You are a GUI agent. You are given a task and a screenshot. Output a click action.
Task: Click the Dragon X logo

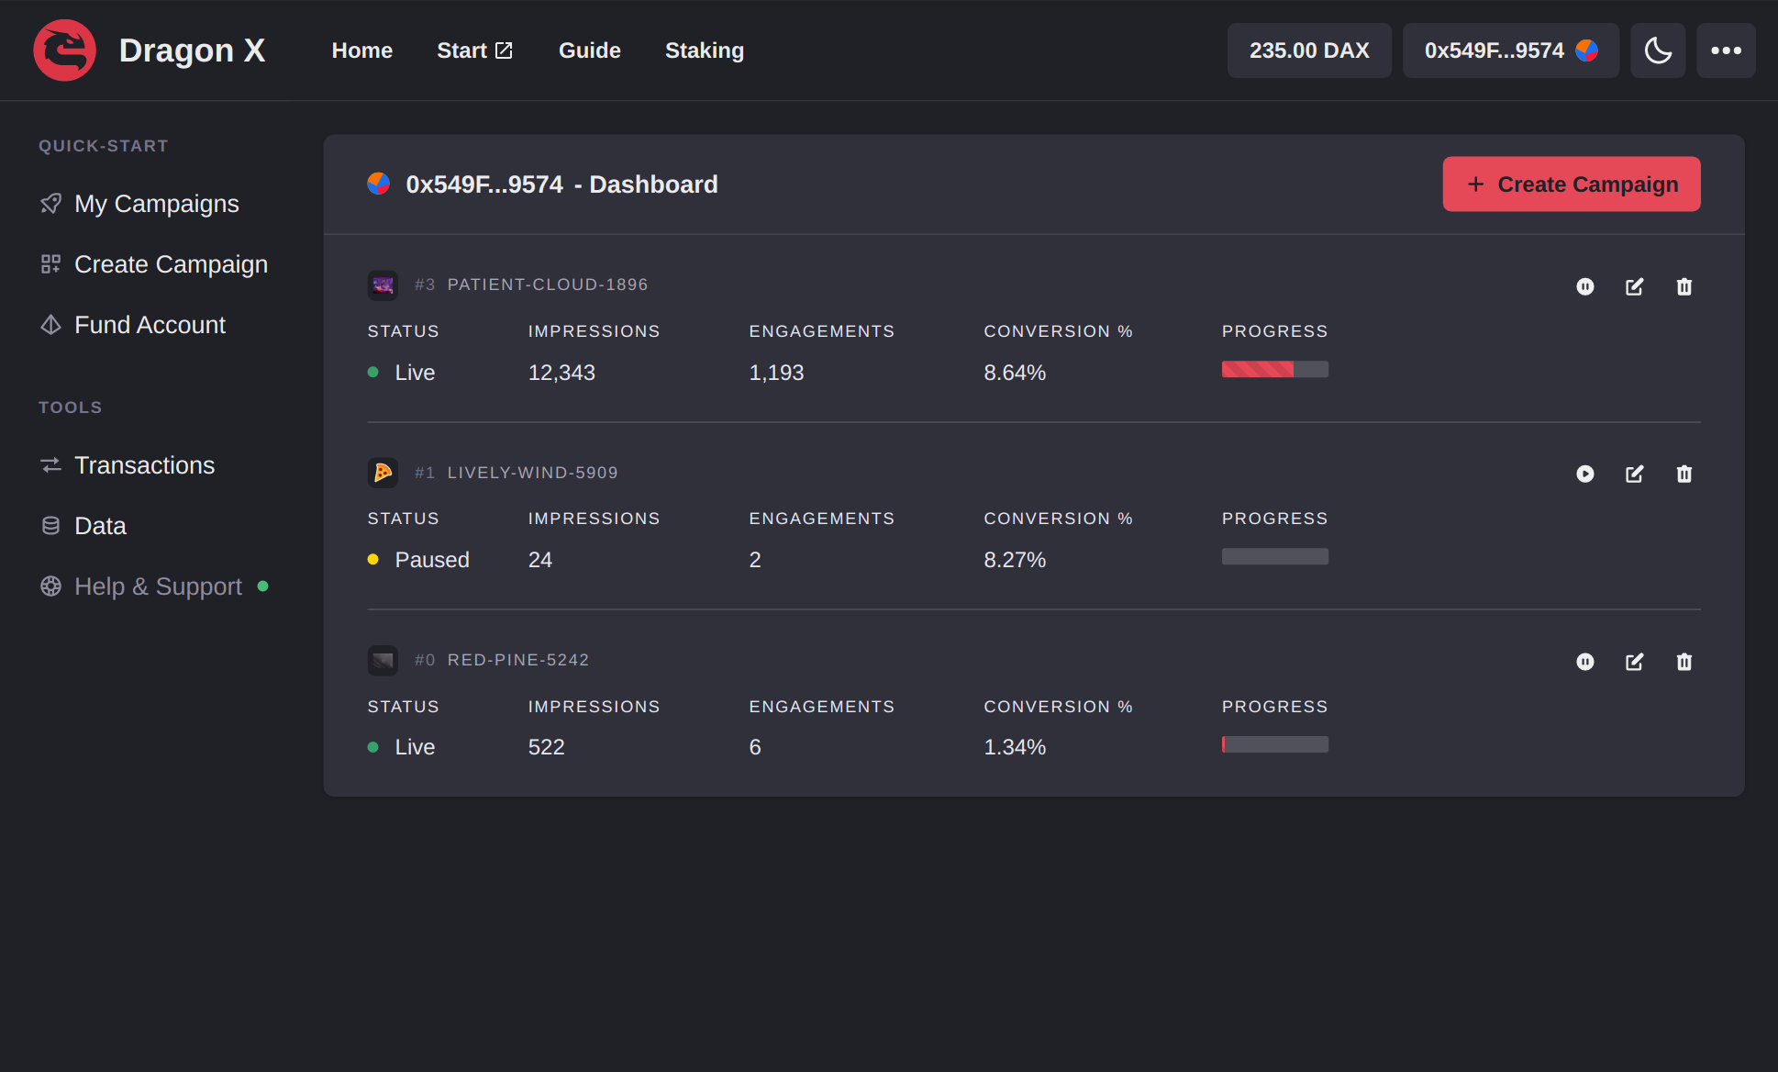tap(63, 50)
